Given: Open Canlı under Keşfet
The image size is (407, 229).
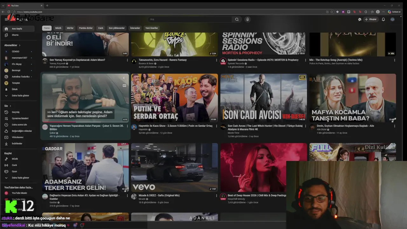Looking at the screenshot, I should (19, 165).
